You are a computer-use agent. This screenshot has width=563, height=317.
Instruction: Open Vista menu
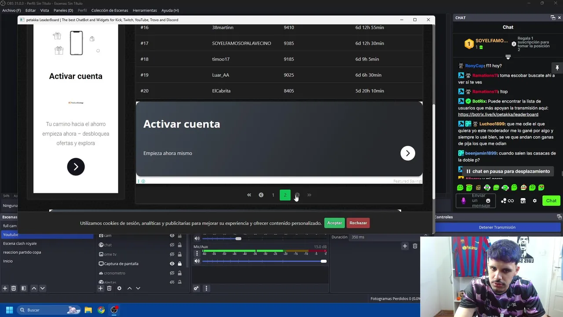[x=45, y=10]
